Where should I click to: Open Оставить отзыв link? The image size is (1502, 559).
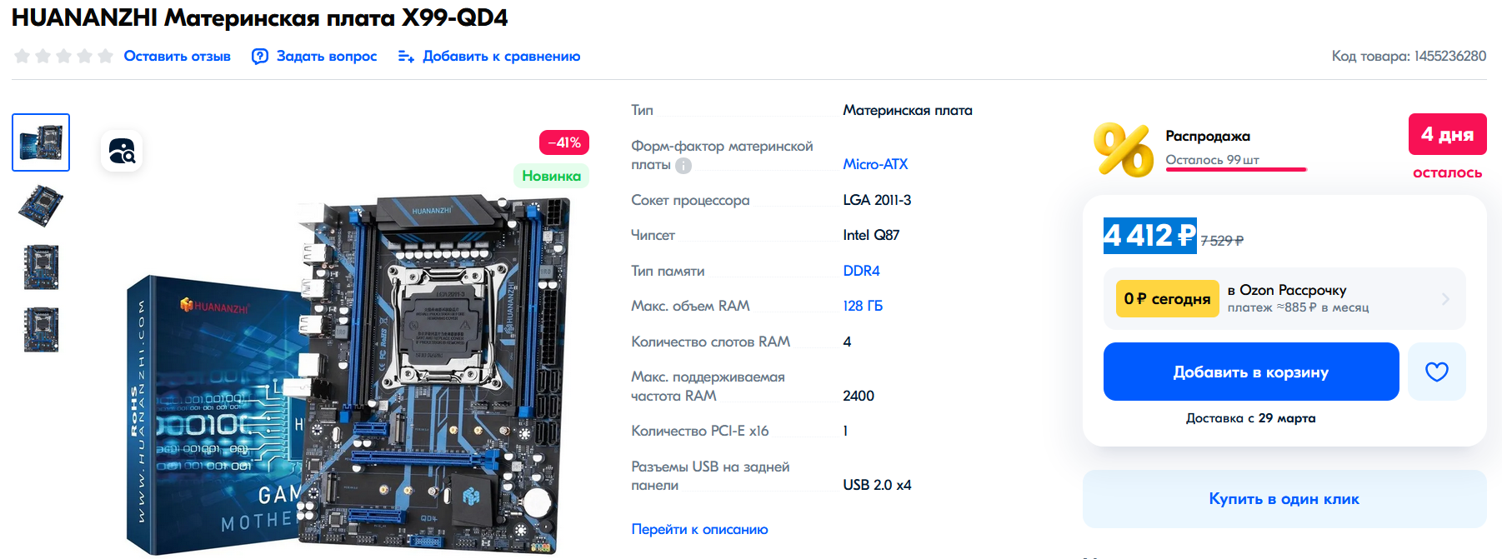click(177, 56)
